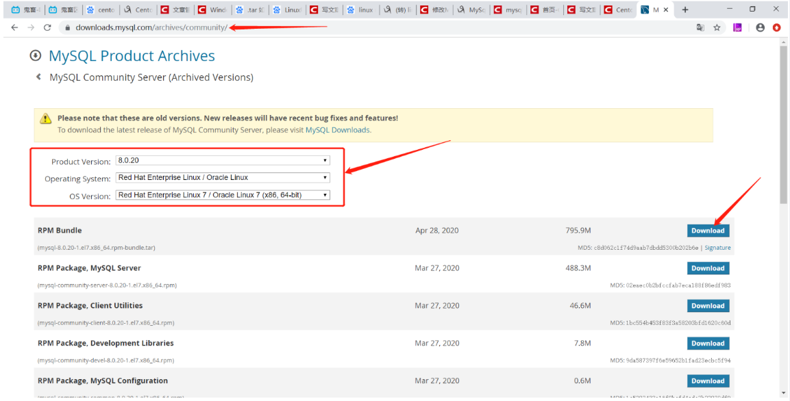This screenshot has height=401, width=790.
Task: Switch to the Wind CSDN tab
Action: click(212, 10)
